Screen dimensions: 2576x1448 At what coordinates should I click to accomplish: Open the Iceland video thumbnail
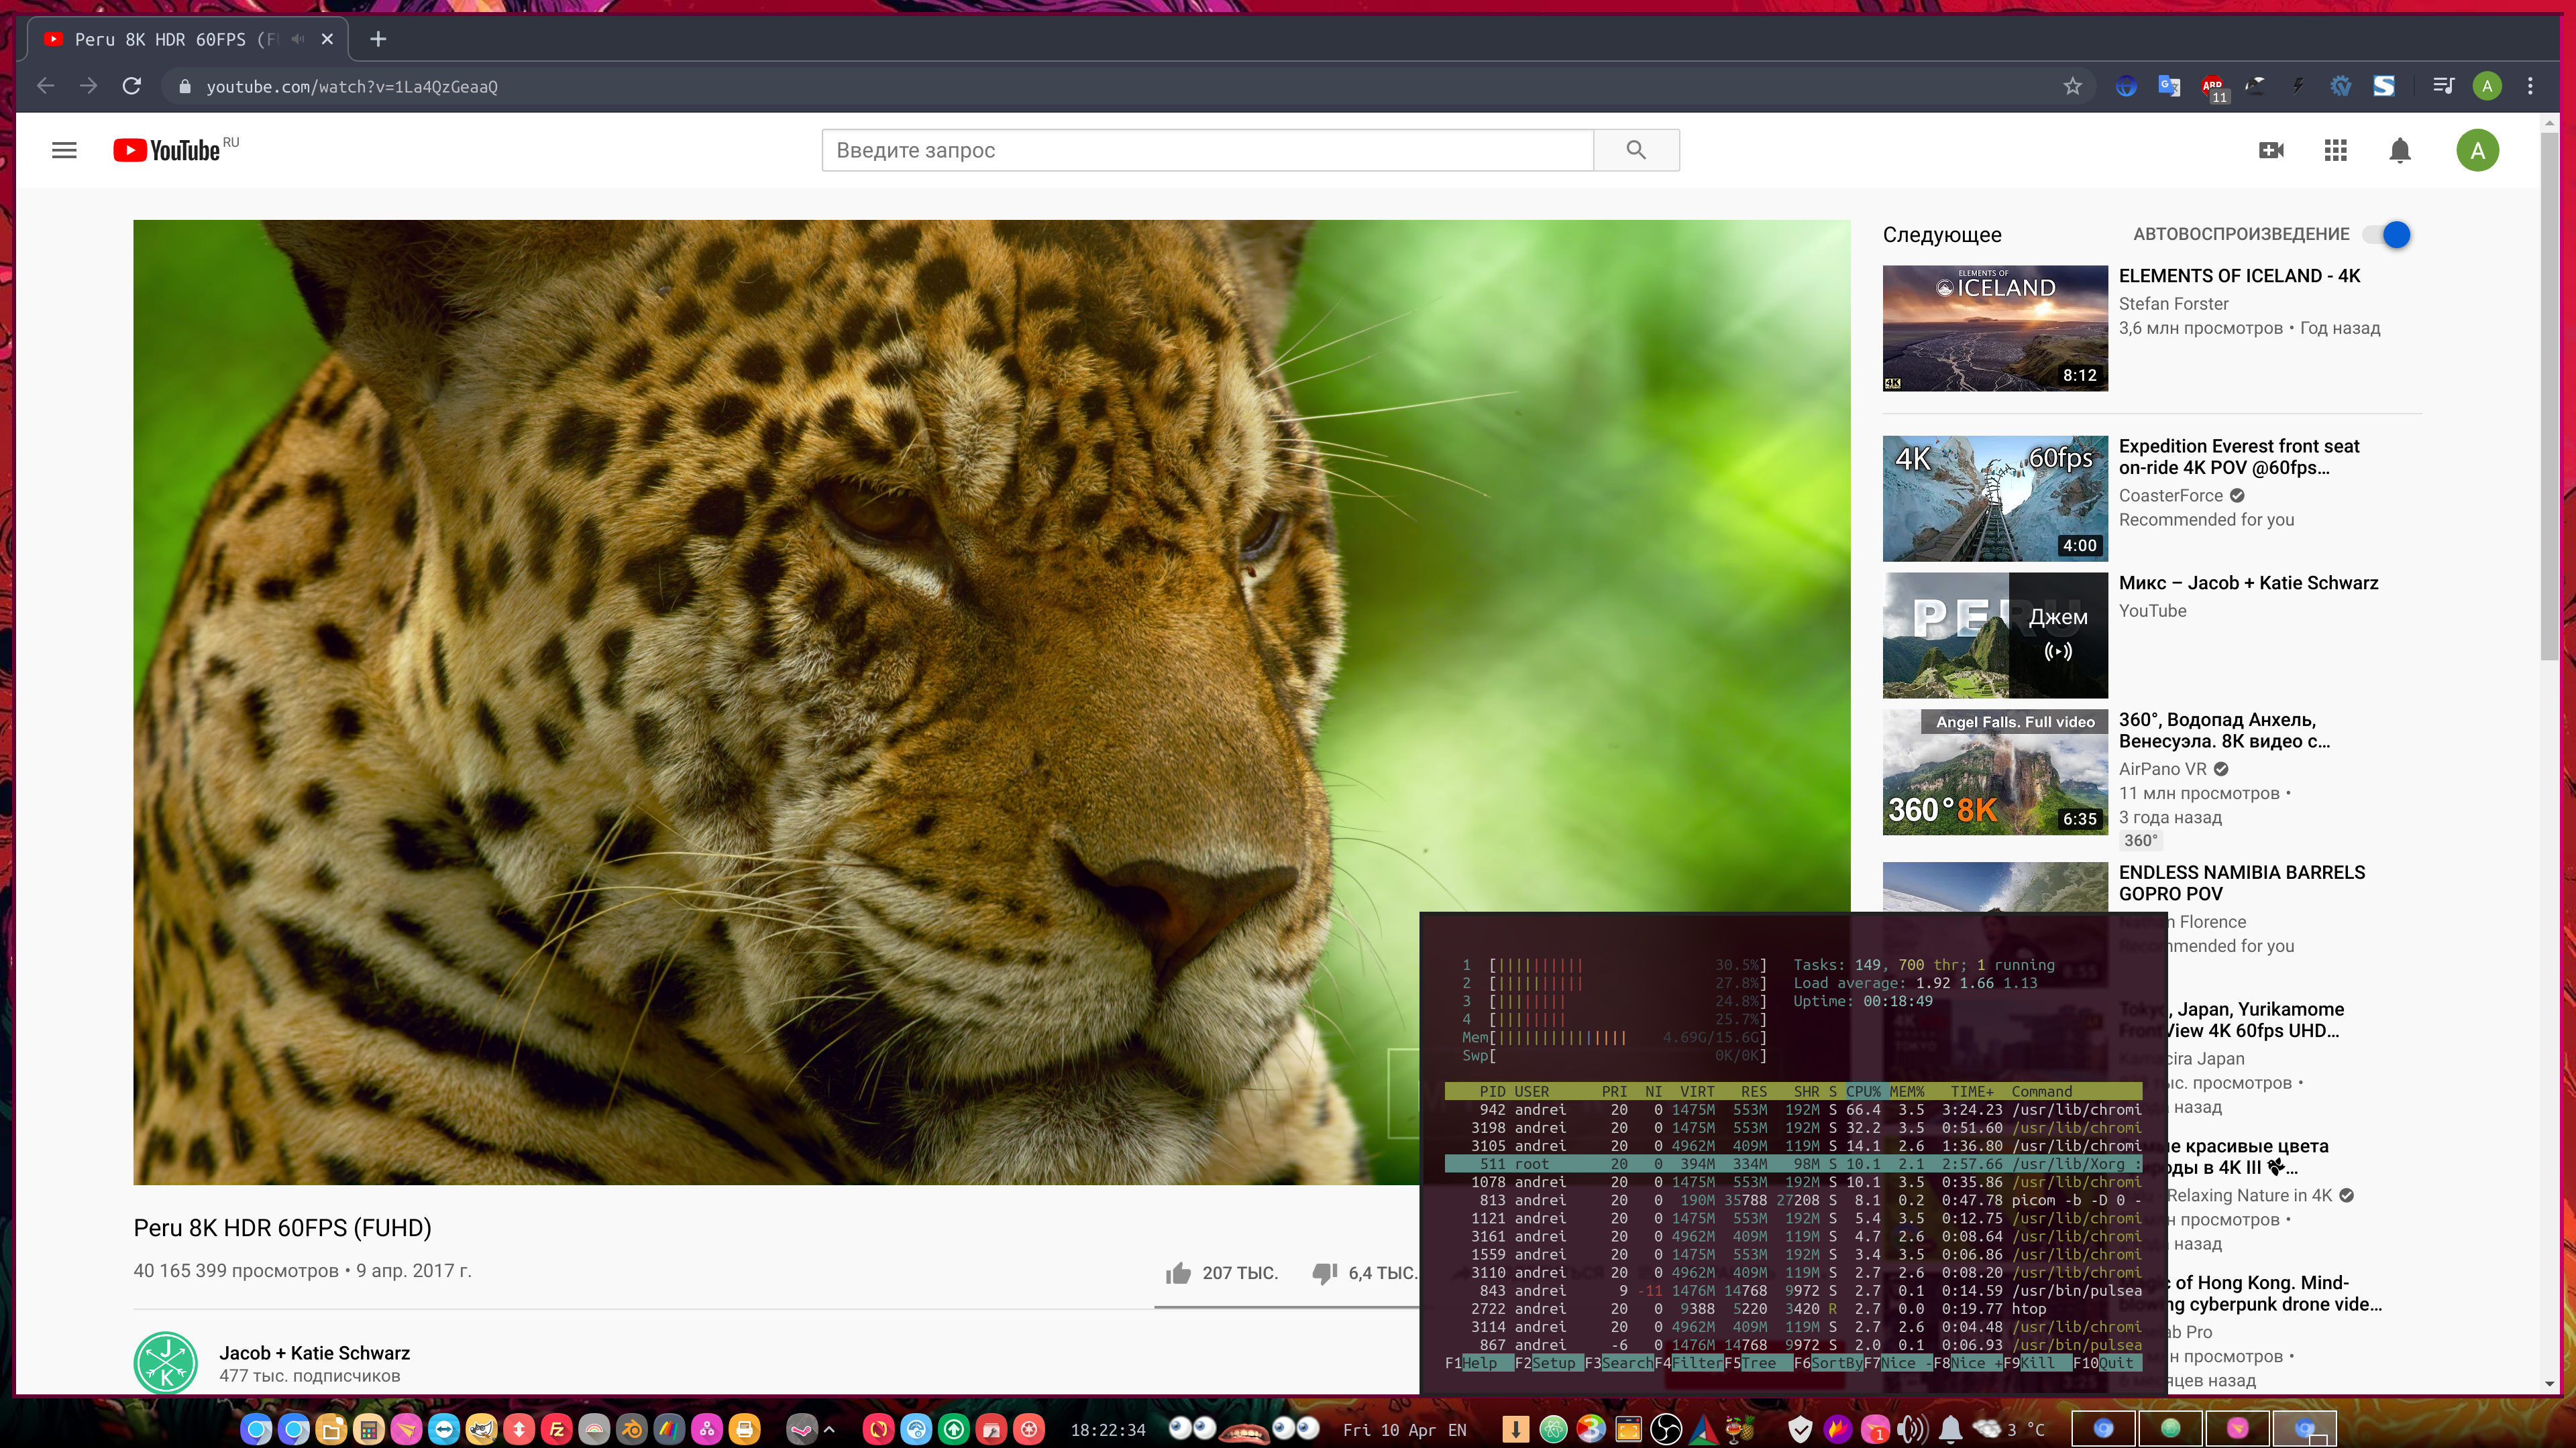point(1995,328)
